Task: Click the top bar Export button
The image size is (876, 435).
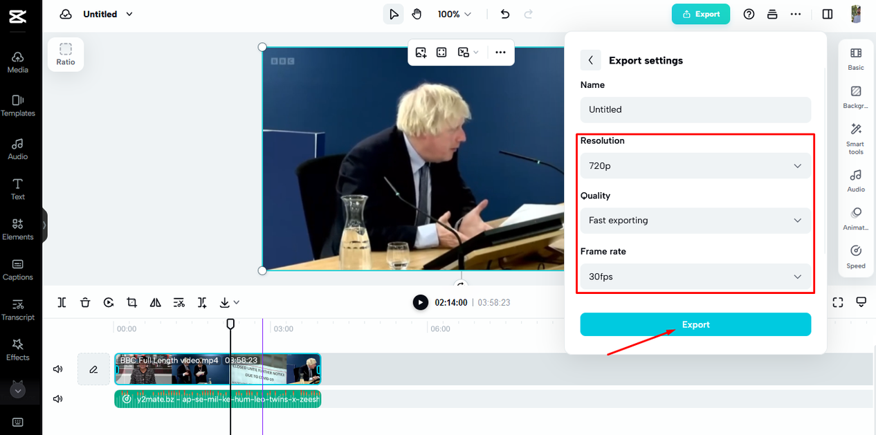Action: 701,14
